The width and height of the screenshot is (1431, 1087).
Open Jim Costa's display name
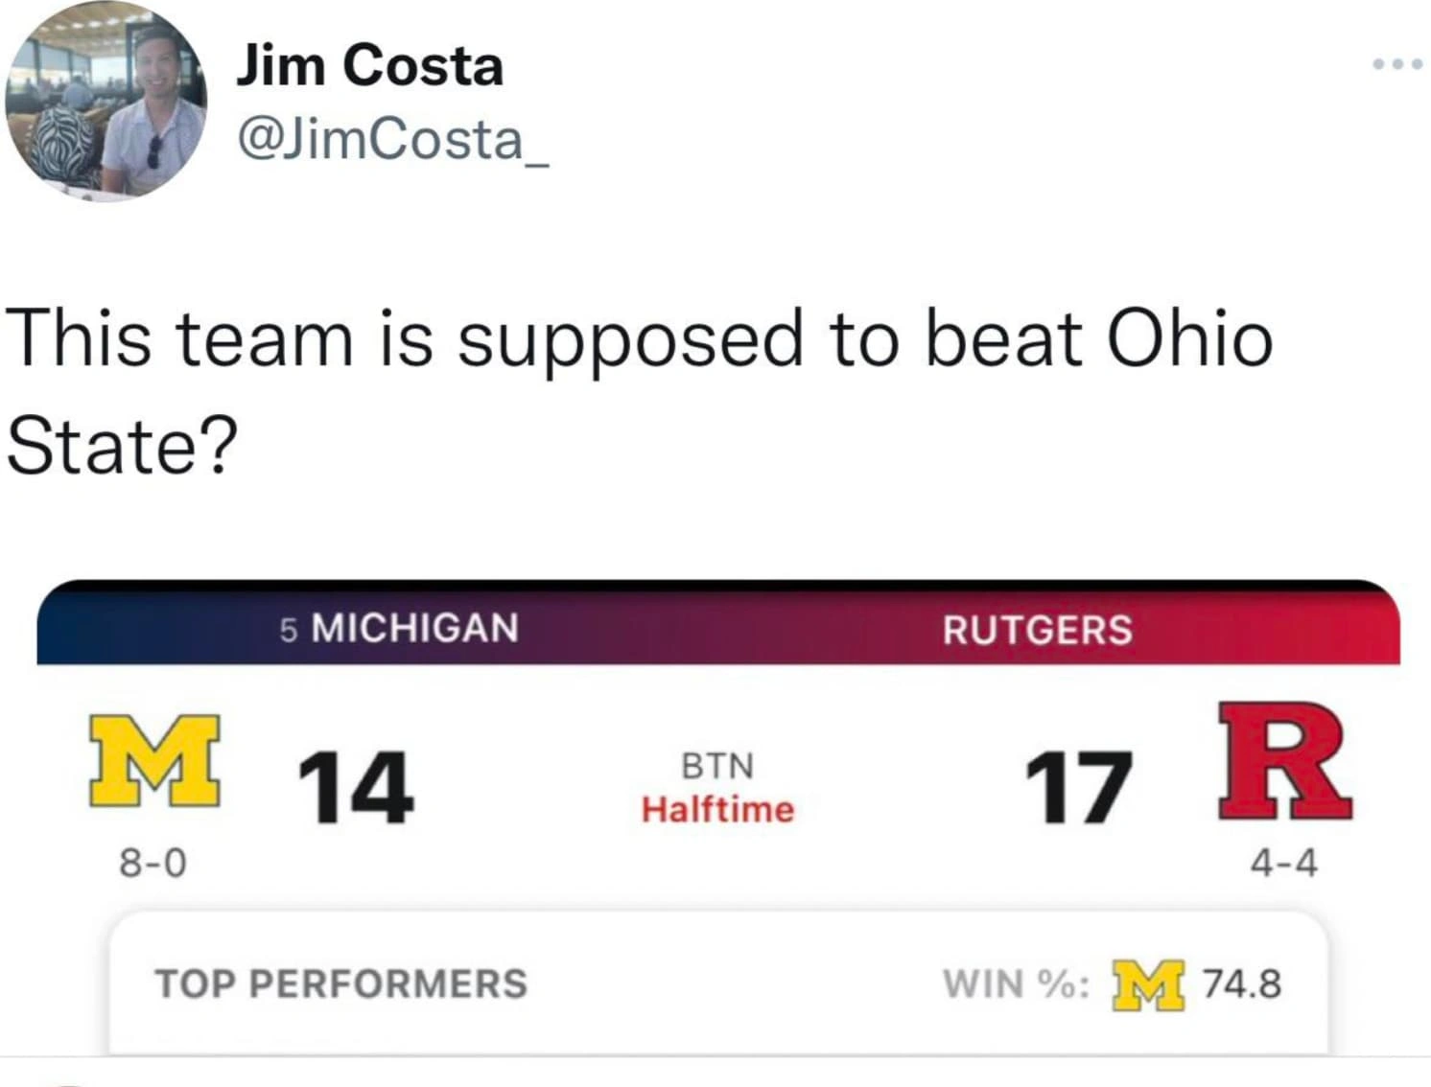[369, 64]
